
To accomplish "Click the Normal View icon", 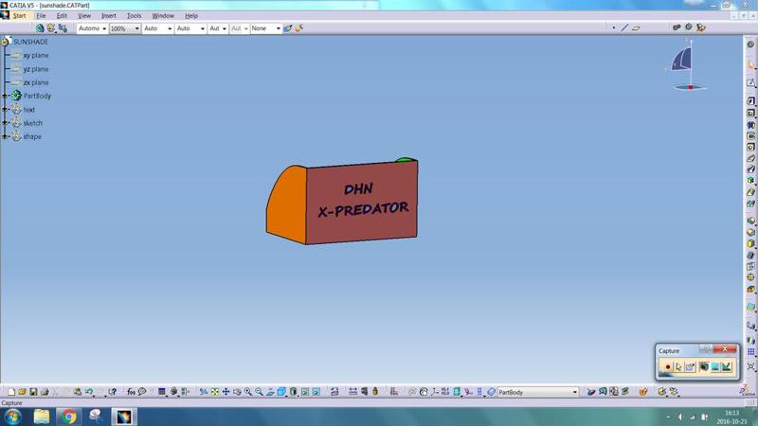I will coord(270,392).
